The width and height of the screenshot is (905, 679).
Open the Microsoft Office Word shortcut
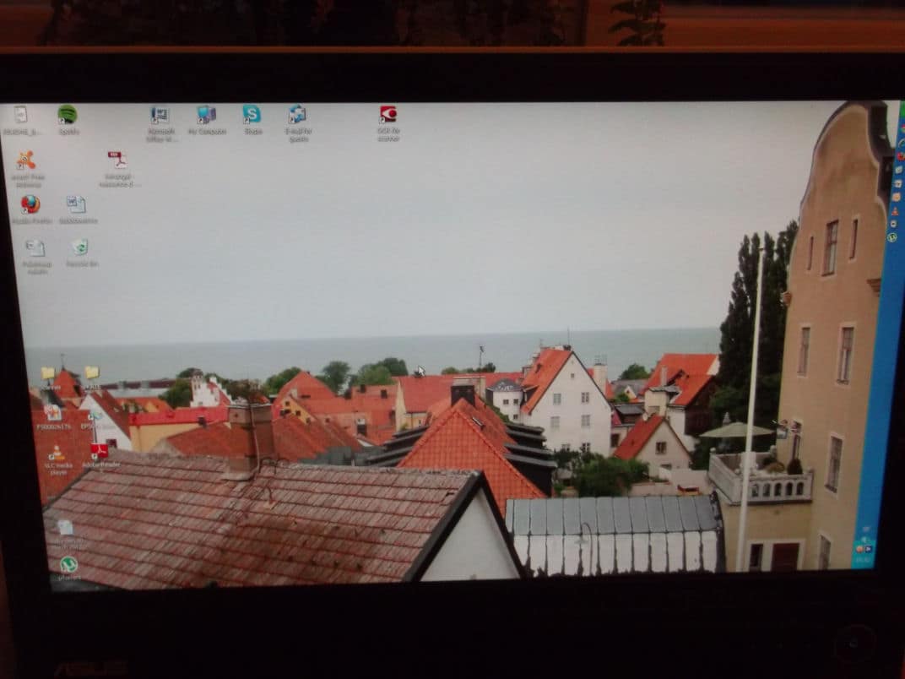[x=160, y=116]
